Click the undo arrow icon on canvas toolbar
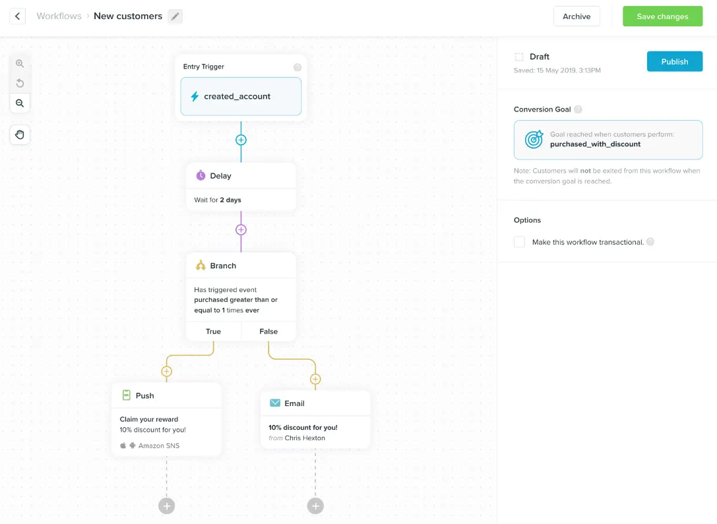 pos(20,83)
